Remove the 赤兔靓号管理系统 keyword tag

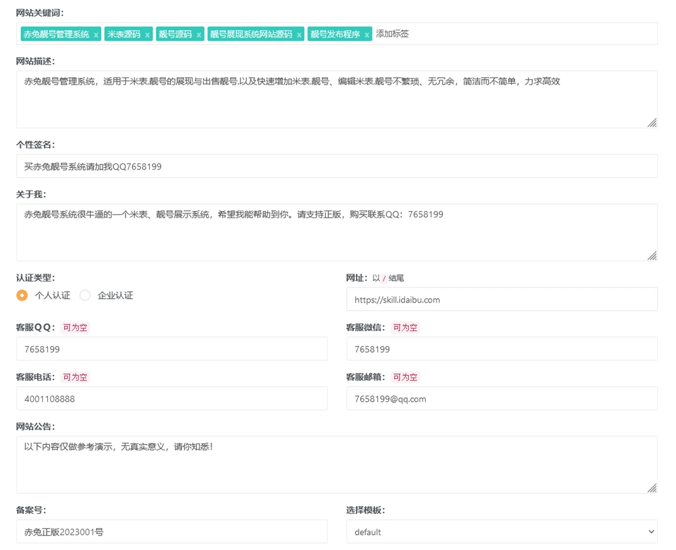96,35
